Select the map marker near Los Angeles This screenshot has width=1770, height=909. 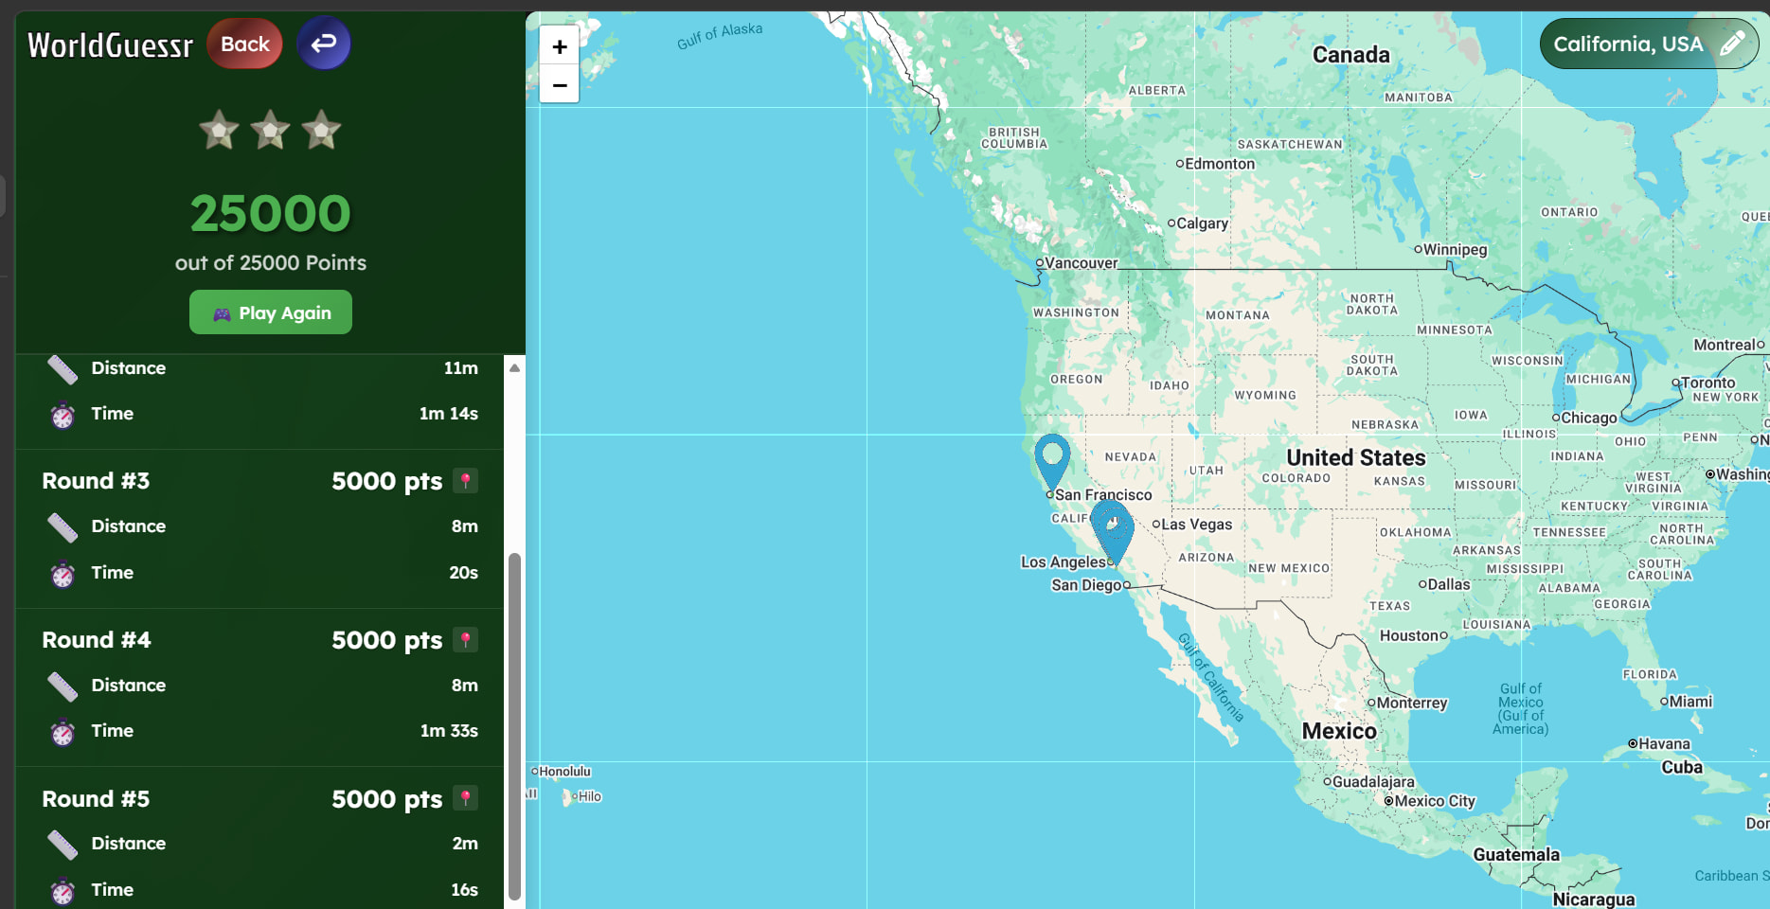(1113, 529)
